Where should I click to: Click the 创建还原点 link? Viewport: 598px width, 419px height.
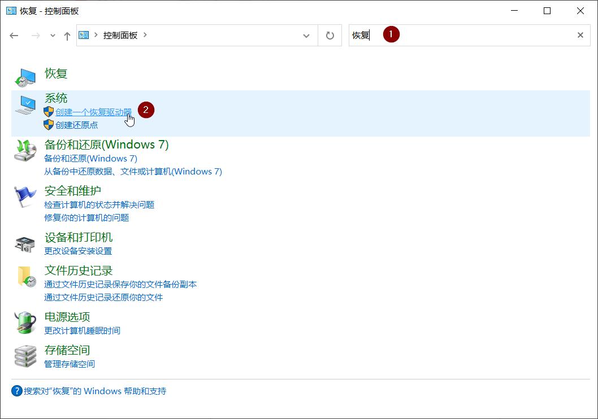pos(77,125)
